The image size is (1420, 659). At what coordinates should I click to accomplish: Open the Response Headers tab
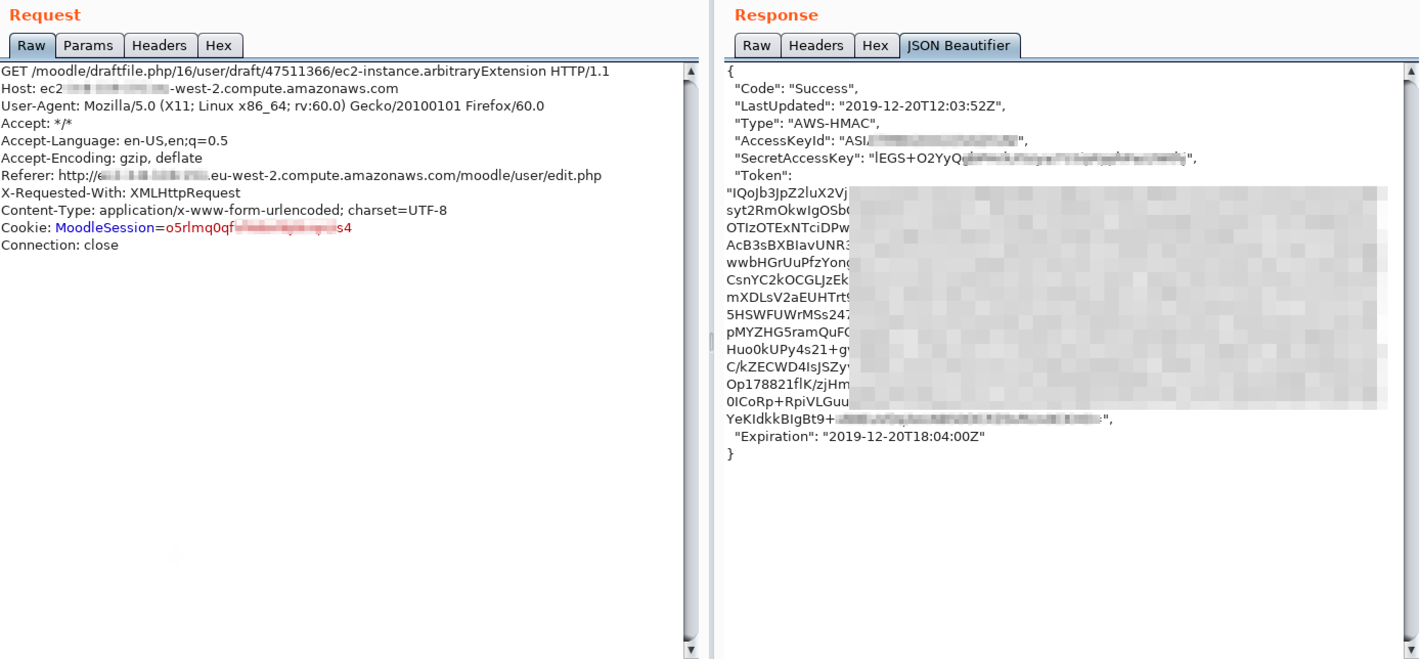pyautogui.click(x=816, y=45)
